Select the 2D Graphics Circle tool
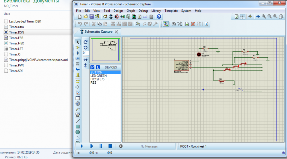The height and width of the screenshot is (159, 287). point(77,132)
